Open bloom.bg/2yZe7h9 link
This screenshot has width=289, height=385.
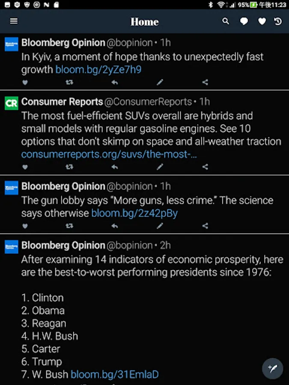(98, 69)
